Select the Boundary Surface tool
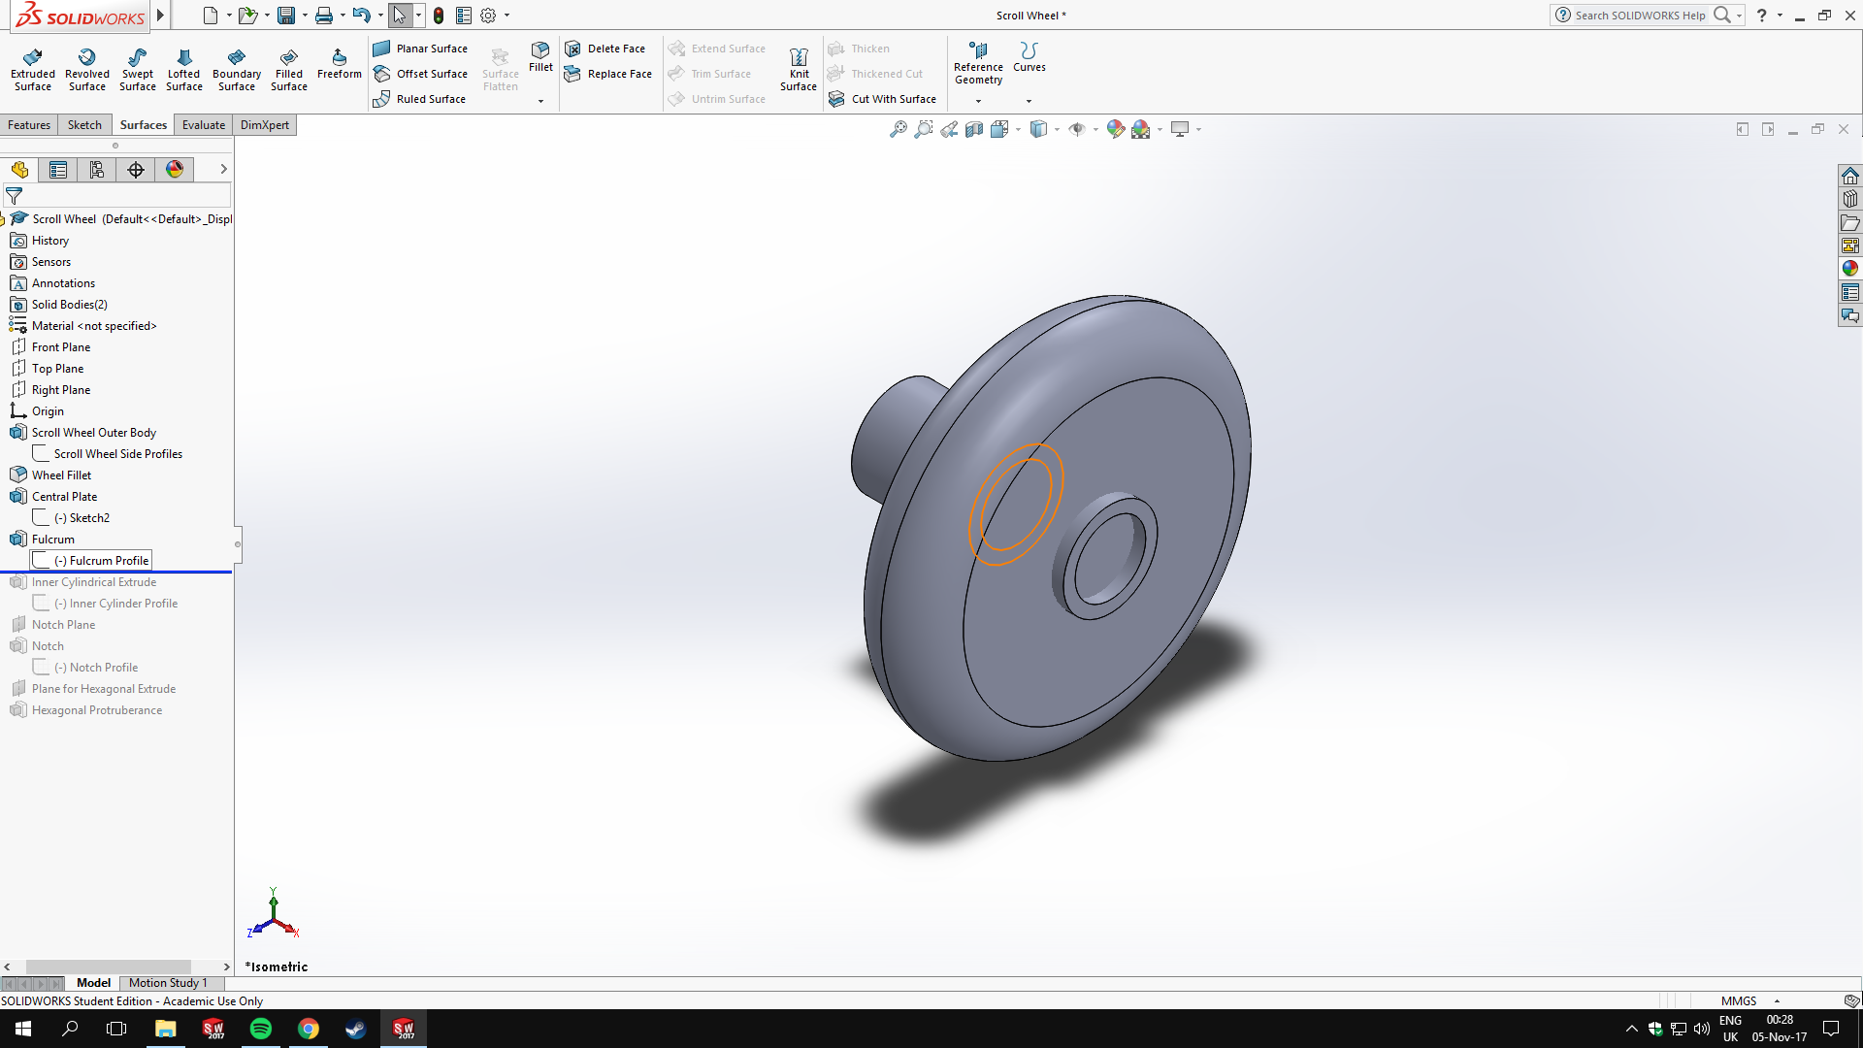Image resolution: width=1863 pixels, height=1048 pixels. (237, 70)
